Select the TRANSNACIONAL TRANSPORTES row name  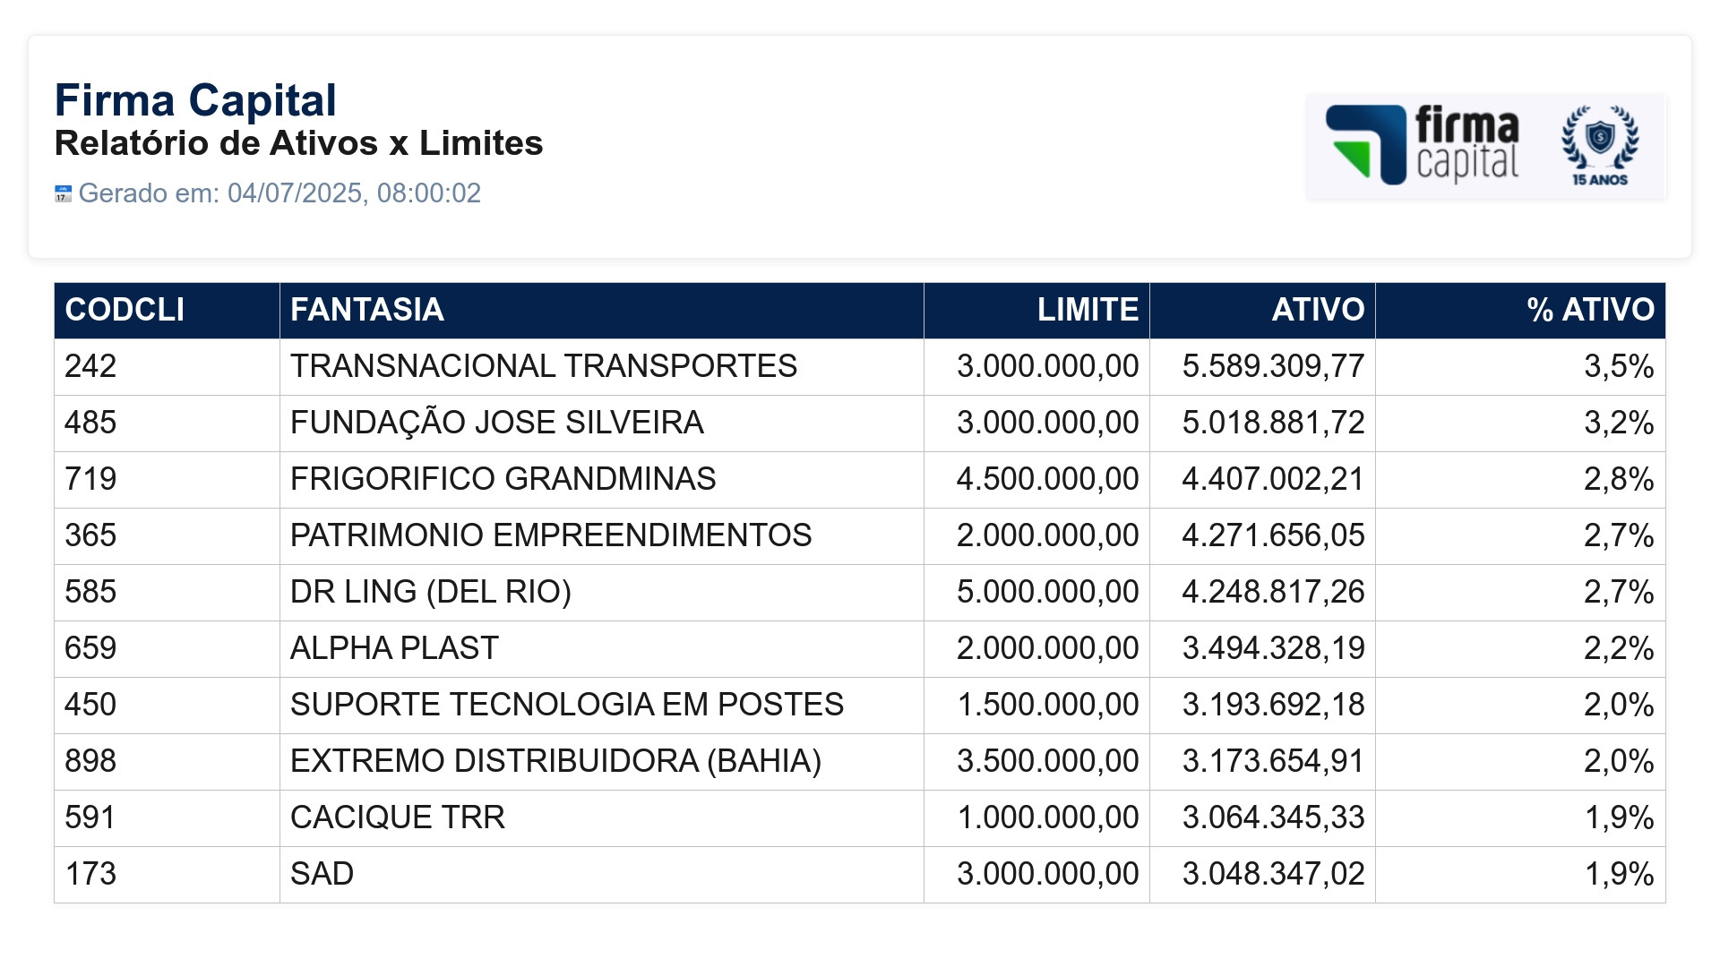point(543,366)
